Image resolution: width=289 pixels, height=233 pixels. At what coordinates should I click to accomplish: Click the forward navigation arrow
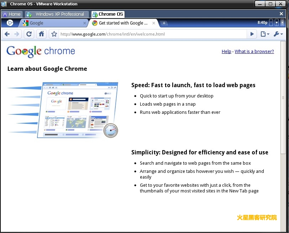[x=17, y=34]
